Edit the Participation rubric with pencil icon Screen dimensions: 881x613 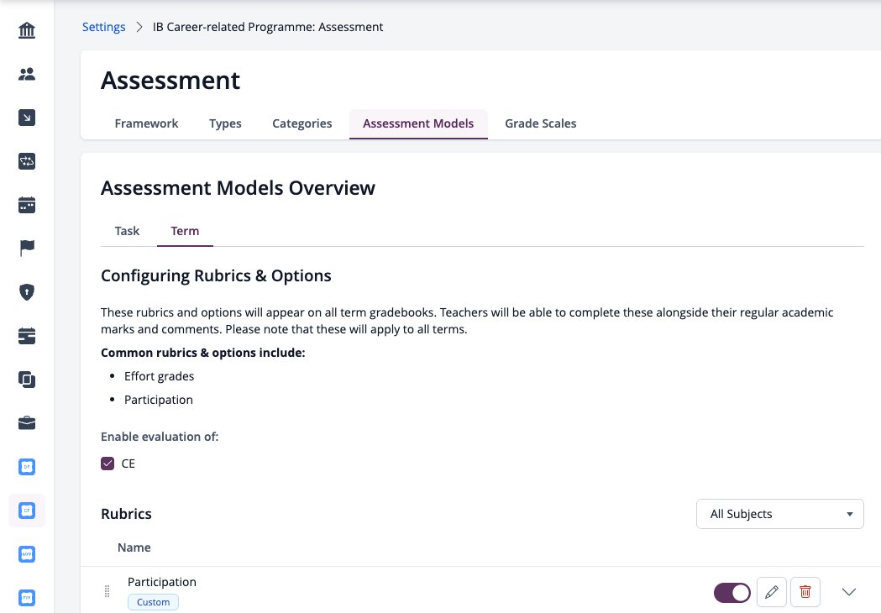point(772,592)
